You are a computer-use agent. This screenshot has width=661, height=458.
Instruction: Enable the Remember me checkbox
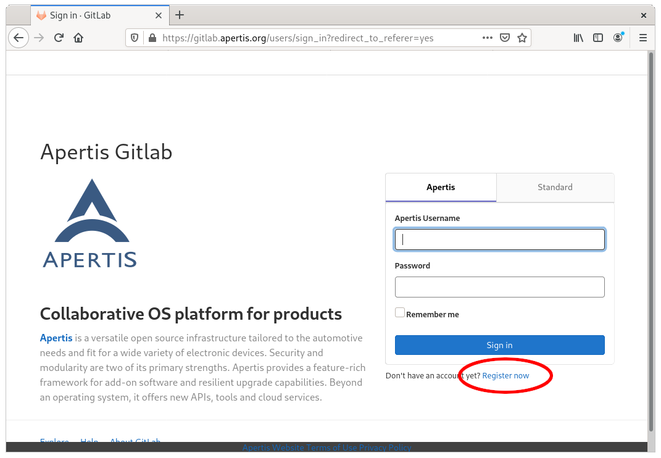(x=400, y=312)
